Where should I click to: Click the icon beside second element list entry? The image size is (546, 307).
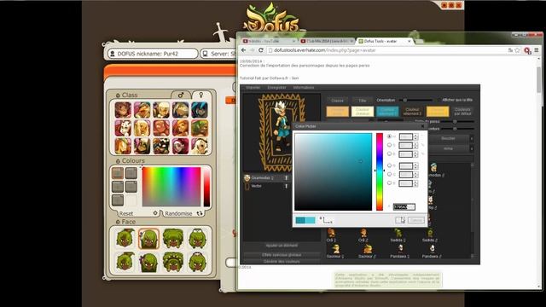[x=287, y=186]
